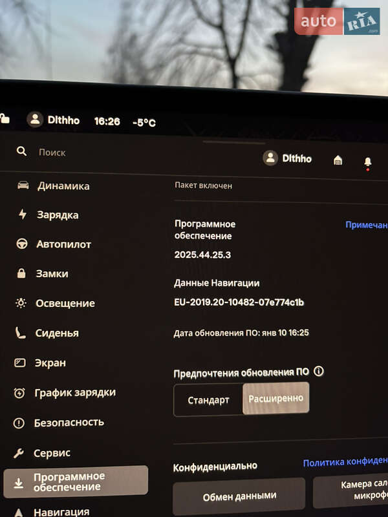
Task: View the Примечания release notes link
Action: [x=365, y=225]
